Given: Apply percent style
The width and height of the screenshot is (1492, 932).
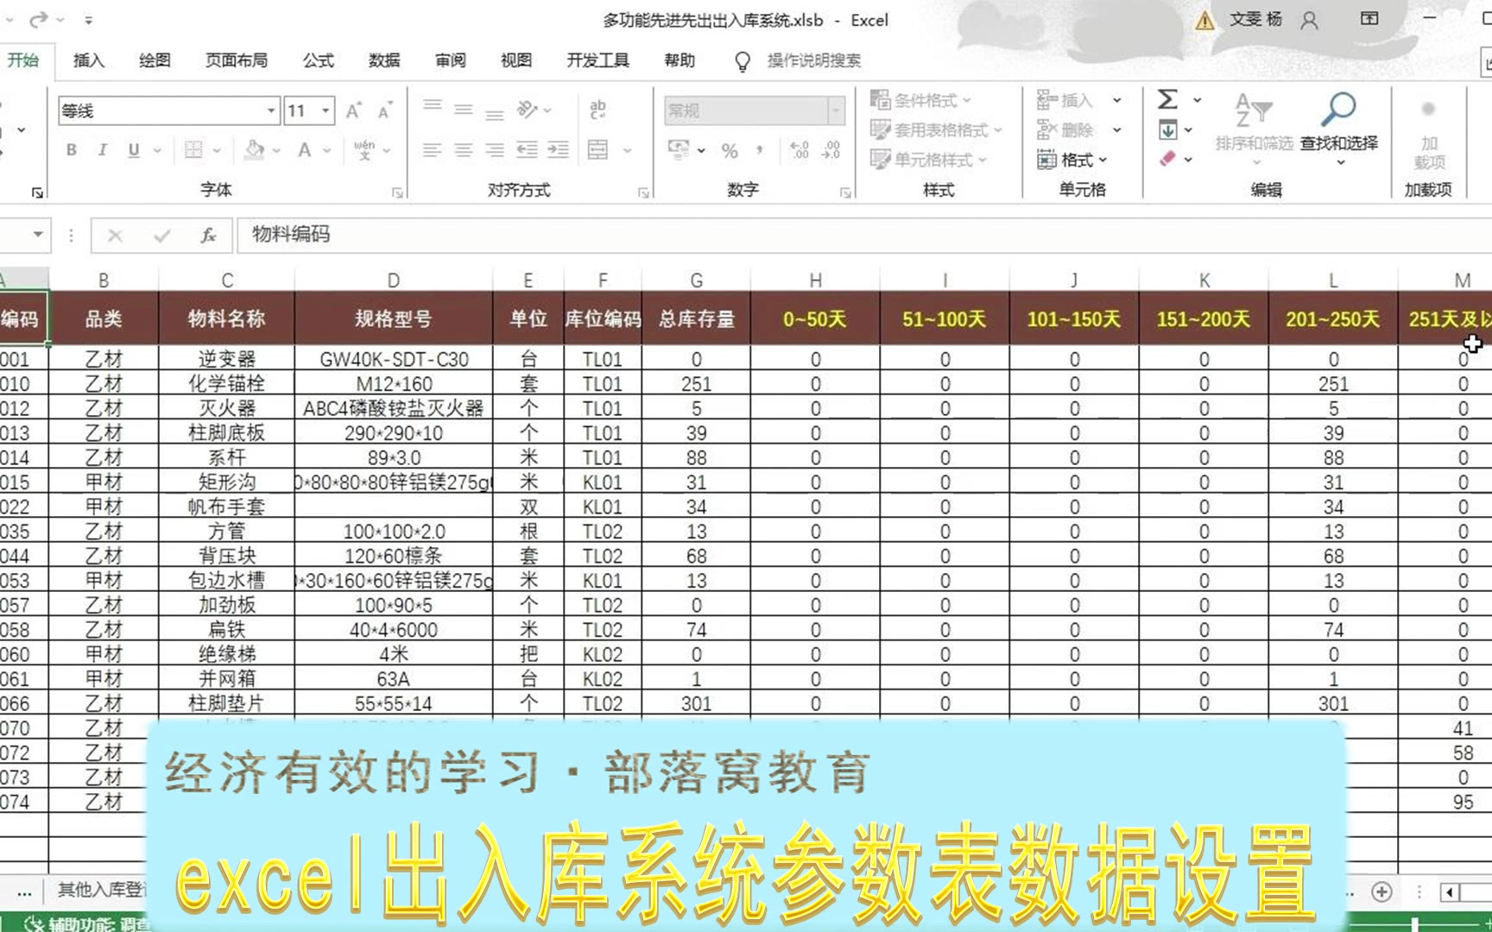Looking at the screenshot, I should point(730,151).
